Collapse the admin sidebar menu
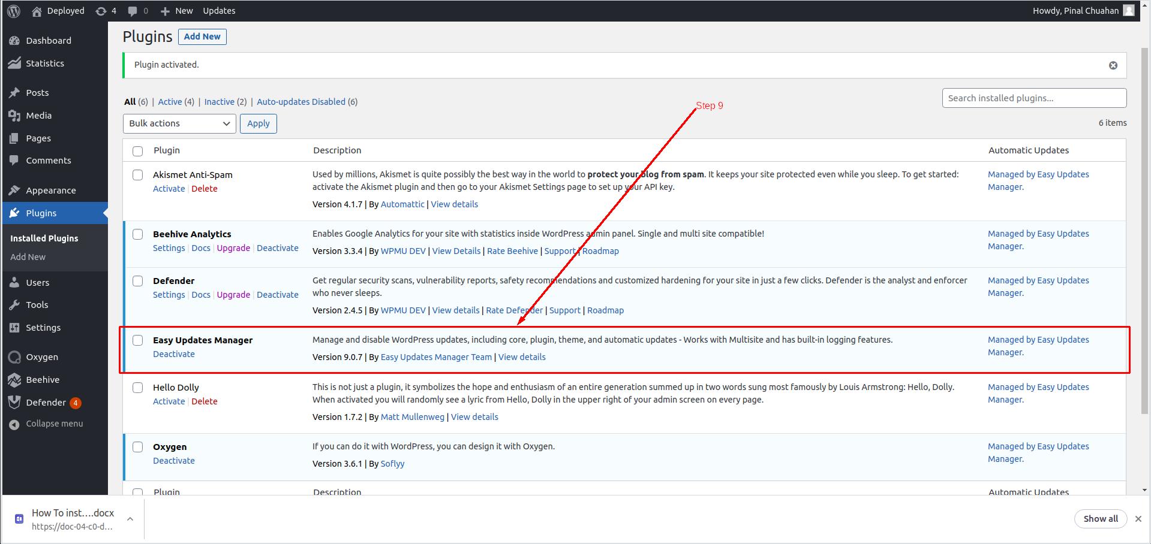Screen dimensions: 1151x544 (x=54, y=423)
